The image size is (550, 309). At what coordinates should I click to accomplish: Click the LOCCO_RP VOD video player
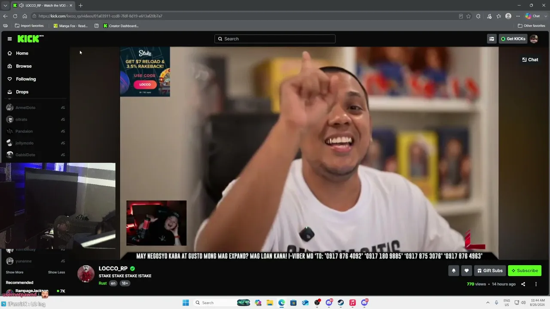coord(309,153)
